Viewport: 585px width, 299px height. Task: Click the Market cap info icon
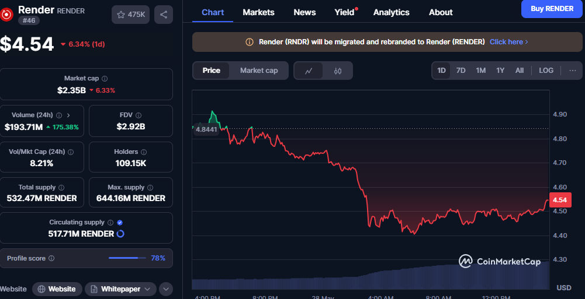[105, 79]
